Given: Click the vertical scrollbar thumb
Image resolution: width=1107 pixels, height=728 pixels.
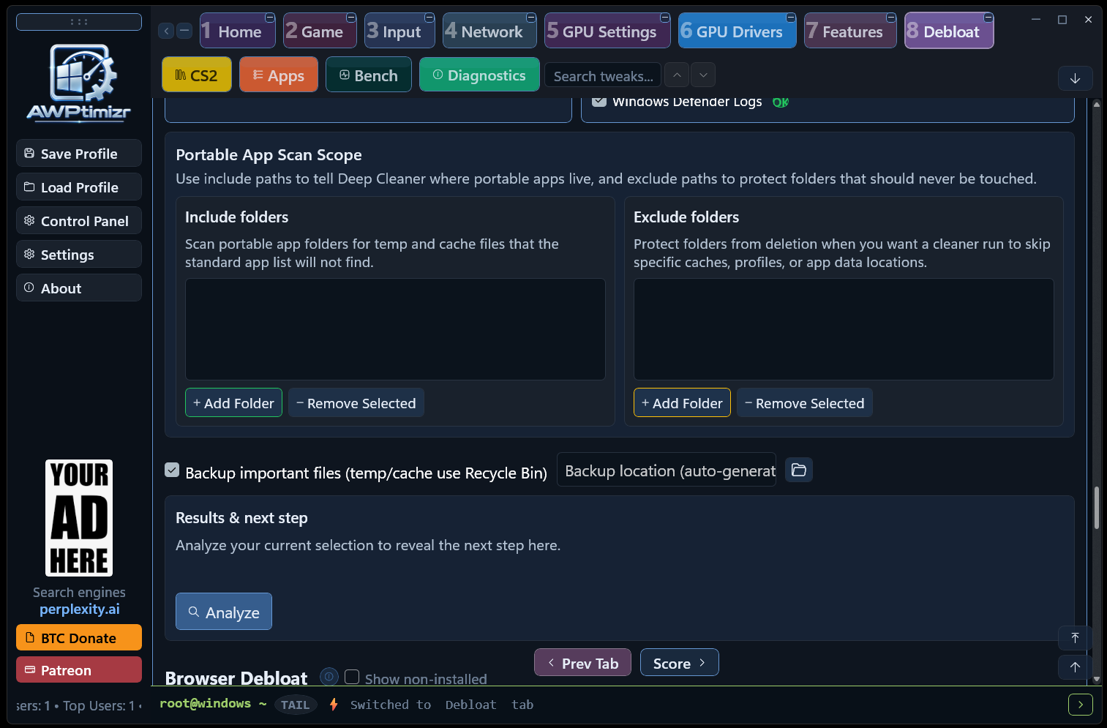Looking at the screenshot, I should click(x=1097, y=507).
